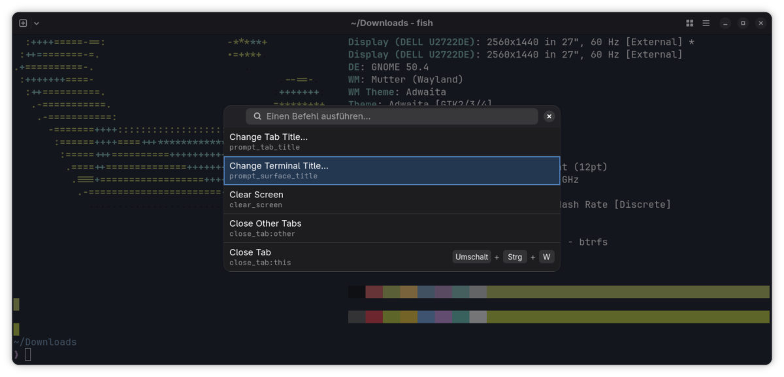Click the WM: Mutter (Wayland) line
Image resolution: width=784 pixels, height=377 pixels.
point(405,80)
